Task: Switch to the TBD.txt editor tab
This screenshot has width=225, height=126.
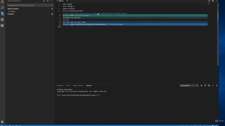Action: [61, 1]
